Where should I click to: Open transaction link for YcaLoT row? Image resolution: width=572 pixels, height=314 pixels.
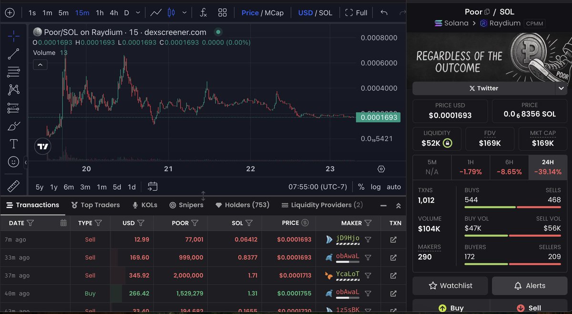[393, 275]
